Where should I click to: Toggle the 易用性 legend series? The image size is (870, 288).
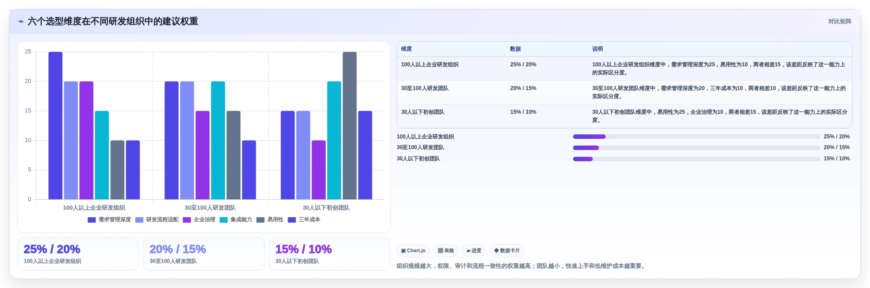[x=270, y=220]
